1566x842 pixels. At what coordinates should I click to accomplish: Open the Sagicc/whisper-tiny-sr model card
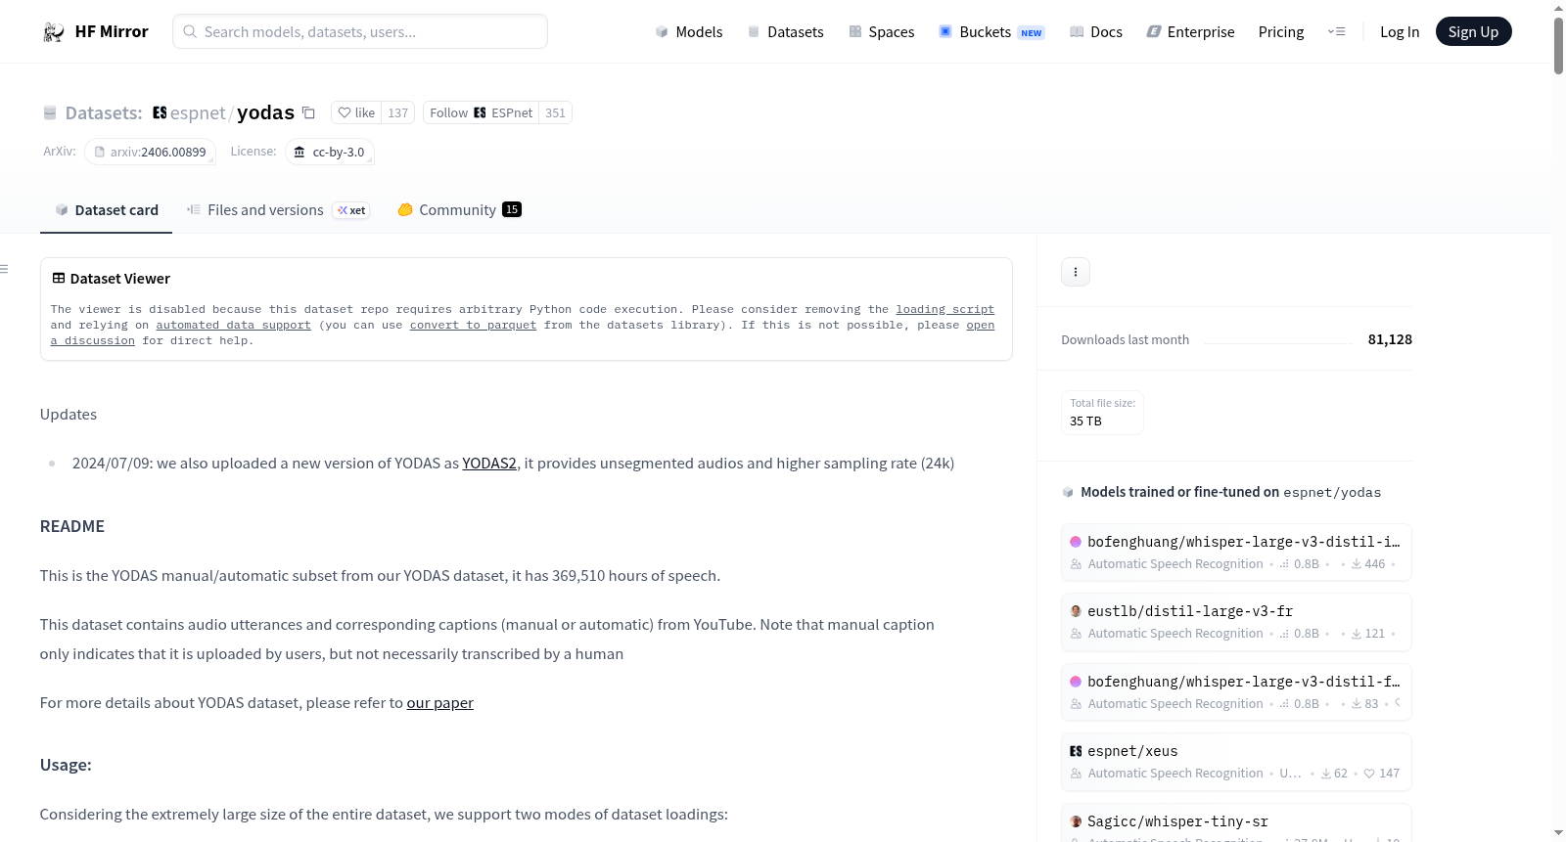(x=1236, y=823)
